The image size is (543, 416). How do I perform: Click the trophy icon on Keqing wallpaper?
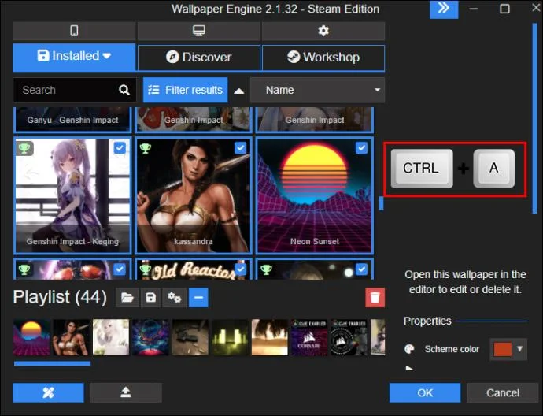tap(24, 148)
